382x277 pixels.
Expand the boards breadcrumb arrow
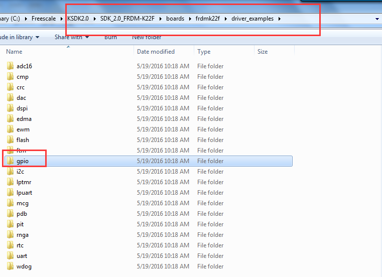click(x=190, y=19)
